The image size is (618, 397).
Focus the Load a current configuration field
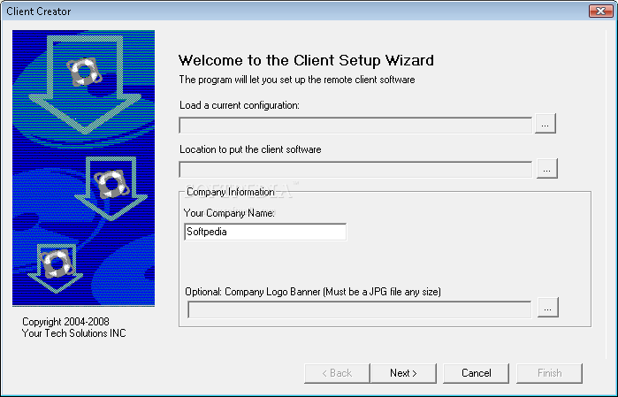tap(355, 126)
